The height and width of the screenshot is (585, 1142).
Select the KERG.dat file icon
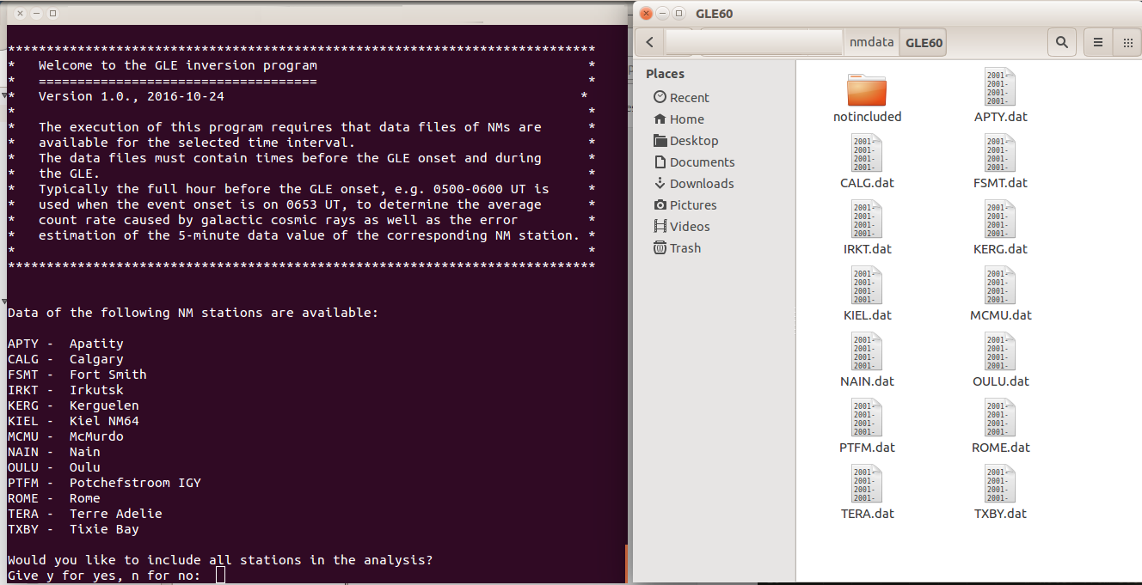pyautogui.click(x=1000, y=219)
